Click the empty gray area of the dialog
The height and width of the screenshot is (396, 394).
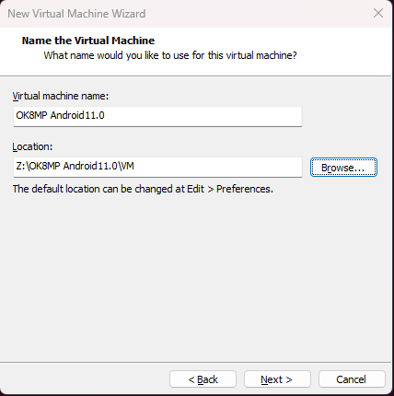coord(196,276)
